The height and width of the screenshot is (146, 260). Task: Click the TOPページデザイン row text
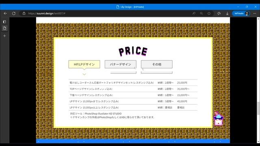[x=91, y=89]
